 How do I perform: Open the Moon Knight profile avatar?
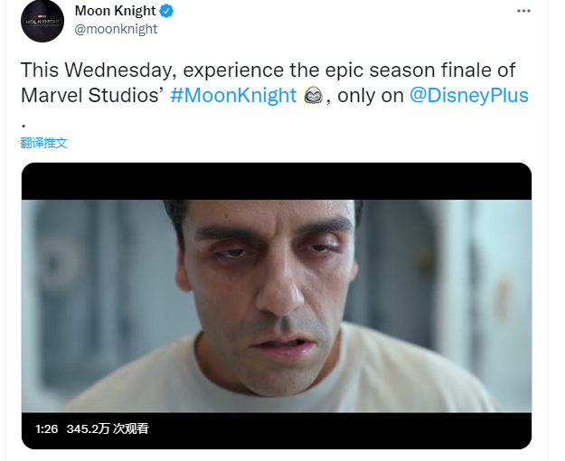42,20
